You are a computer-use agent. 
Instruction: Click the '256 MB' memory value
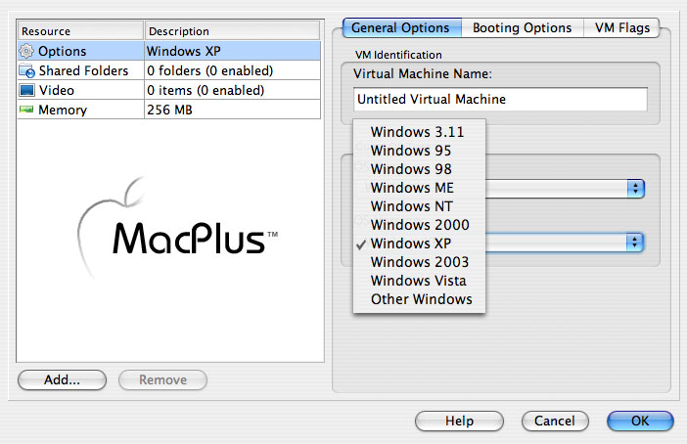[x=232, y=110]
